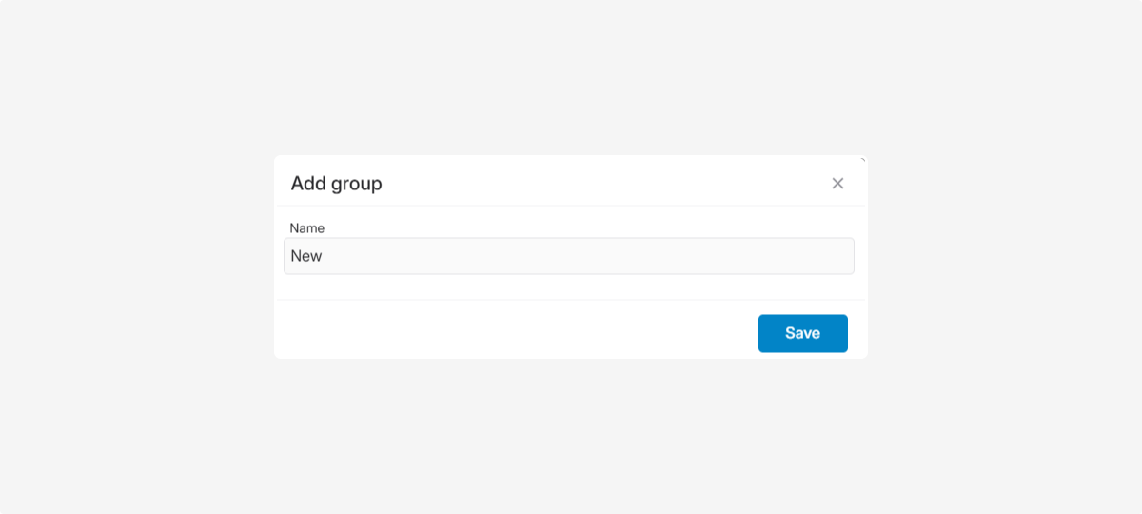The width and height of the screenshot is (1142, 514).
Task: Confirm group creation with Save
Action: click(802, 333)
